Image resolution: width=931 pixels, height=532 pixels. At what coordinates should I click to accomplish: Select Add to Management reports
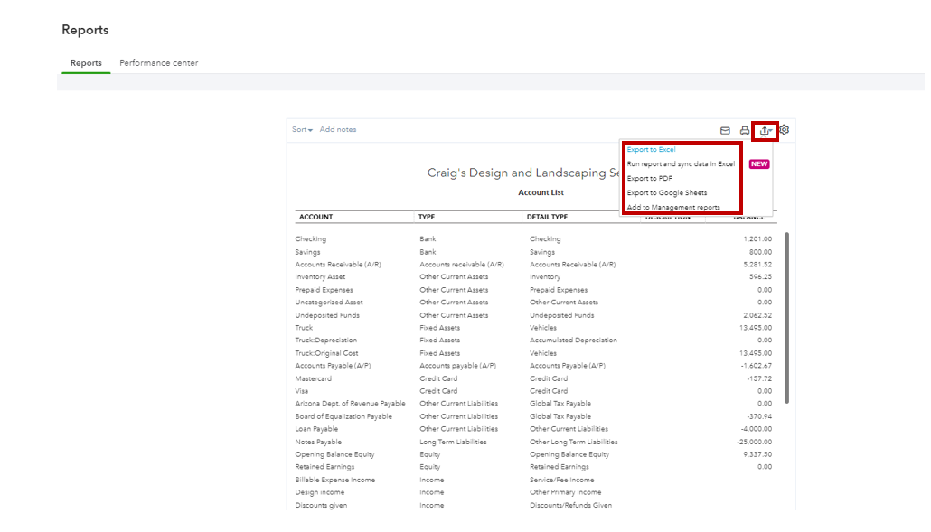pos(673,208)
